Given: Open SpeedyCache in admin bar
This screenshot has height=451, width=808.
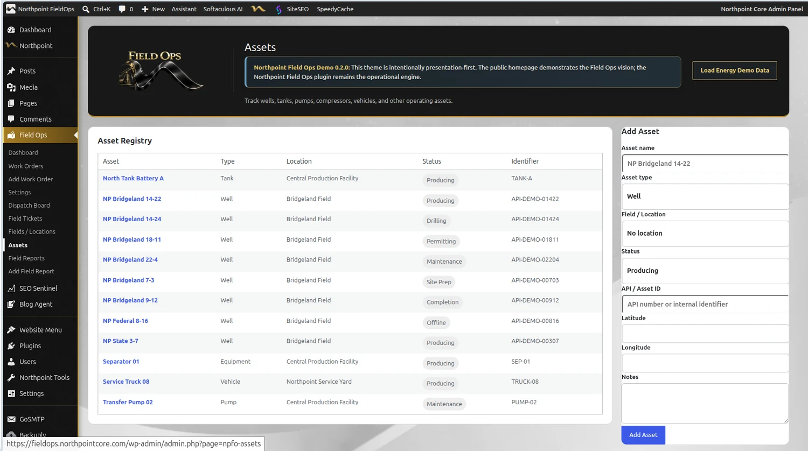Looking at the screenshot, I should coord(335,9).
